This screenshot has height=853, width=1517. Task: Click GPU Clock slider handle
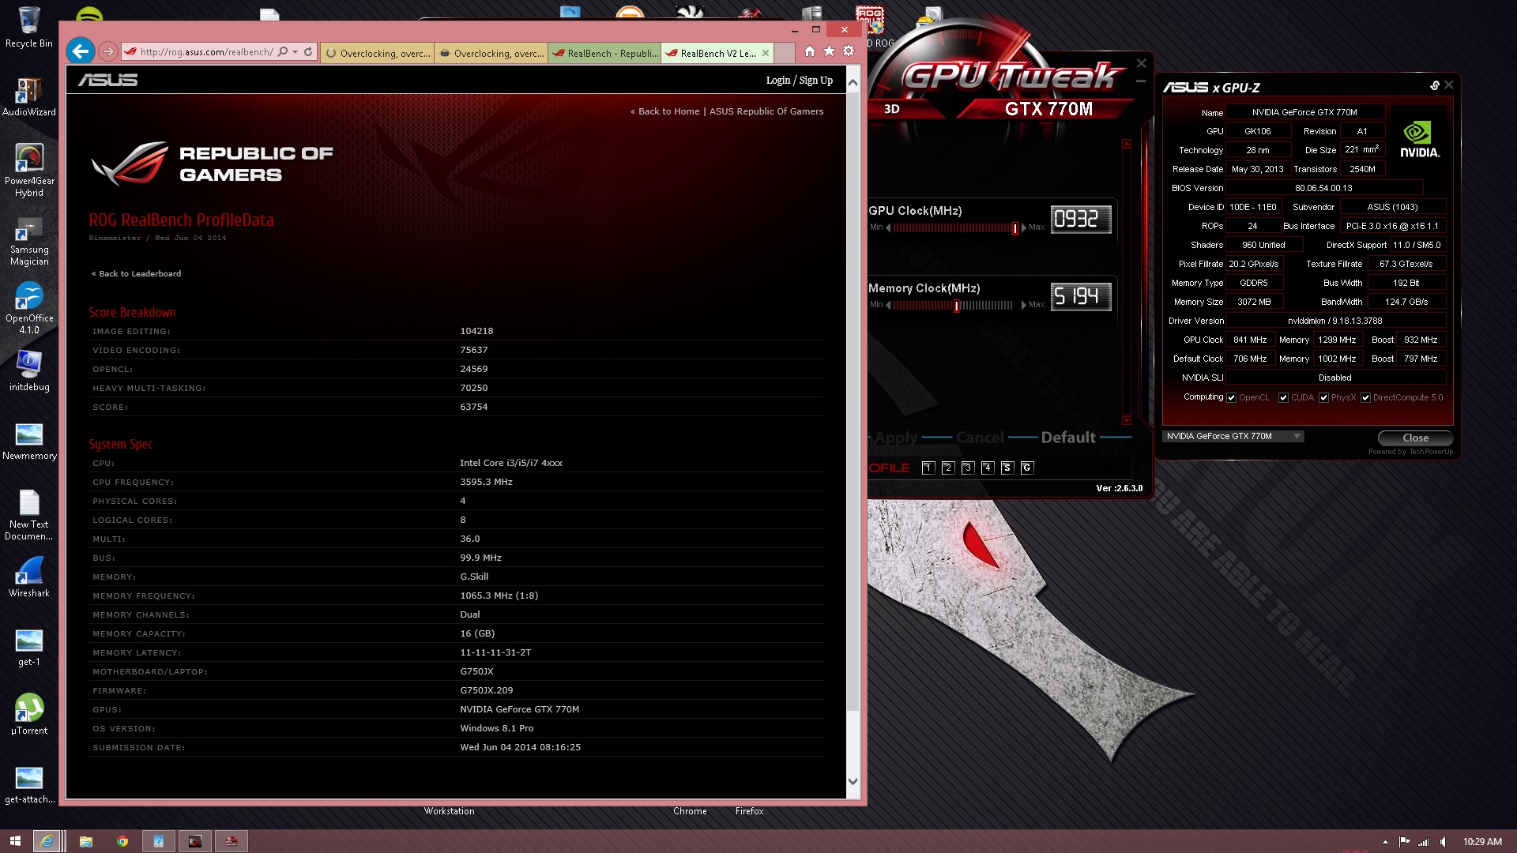[x=1014, y=228]
